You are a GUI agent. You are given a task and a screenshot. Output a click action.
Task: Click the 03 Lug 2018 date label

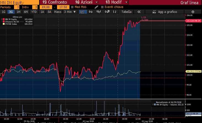tap(147, 121)
